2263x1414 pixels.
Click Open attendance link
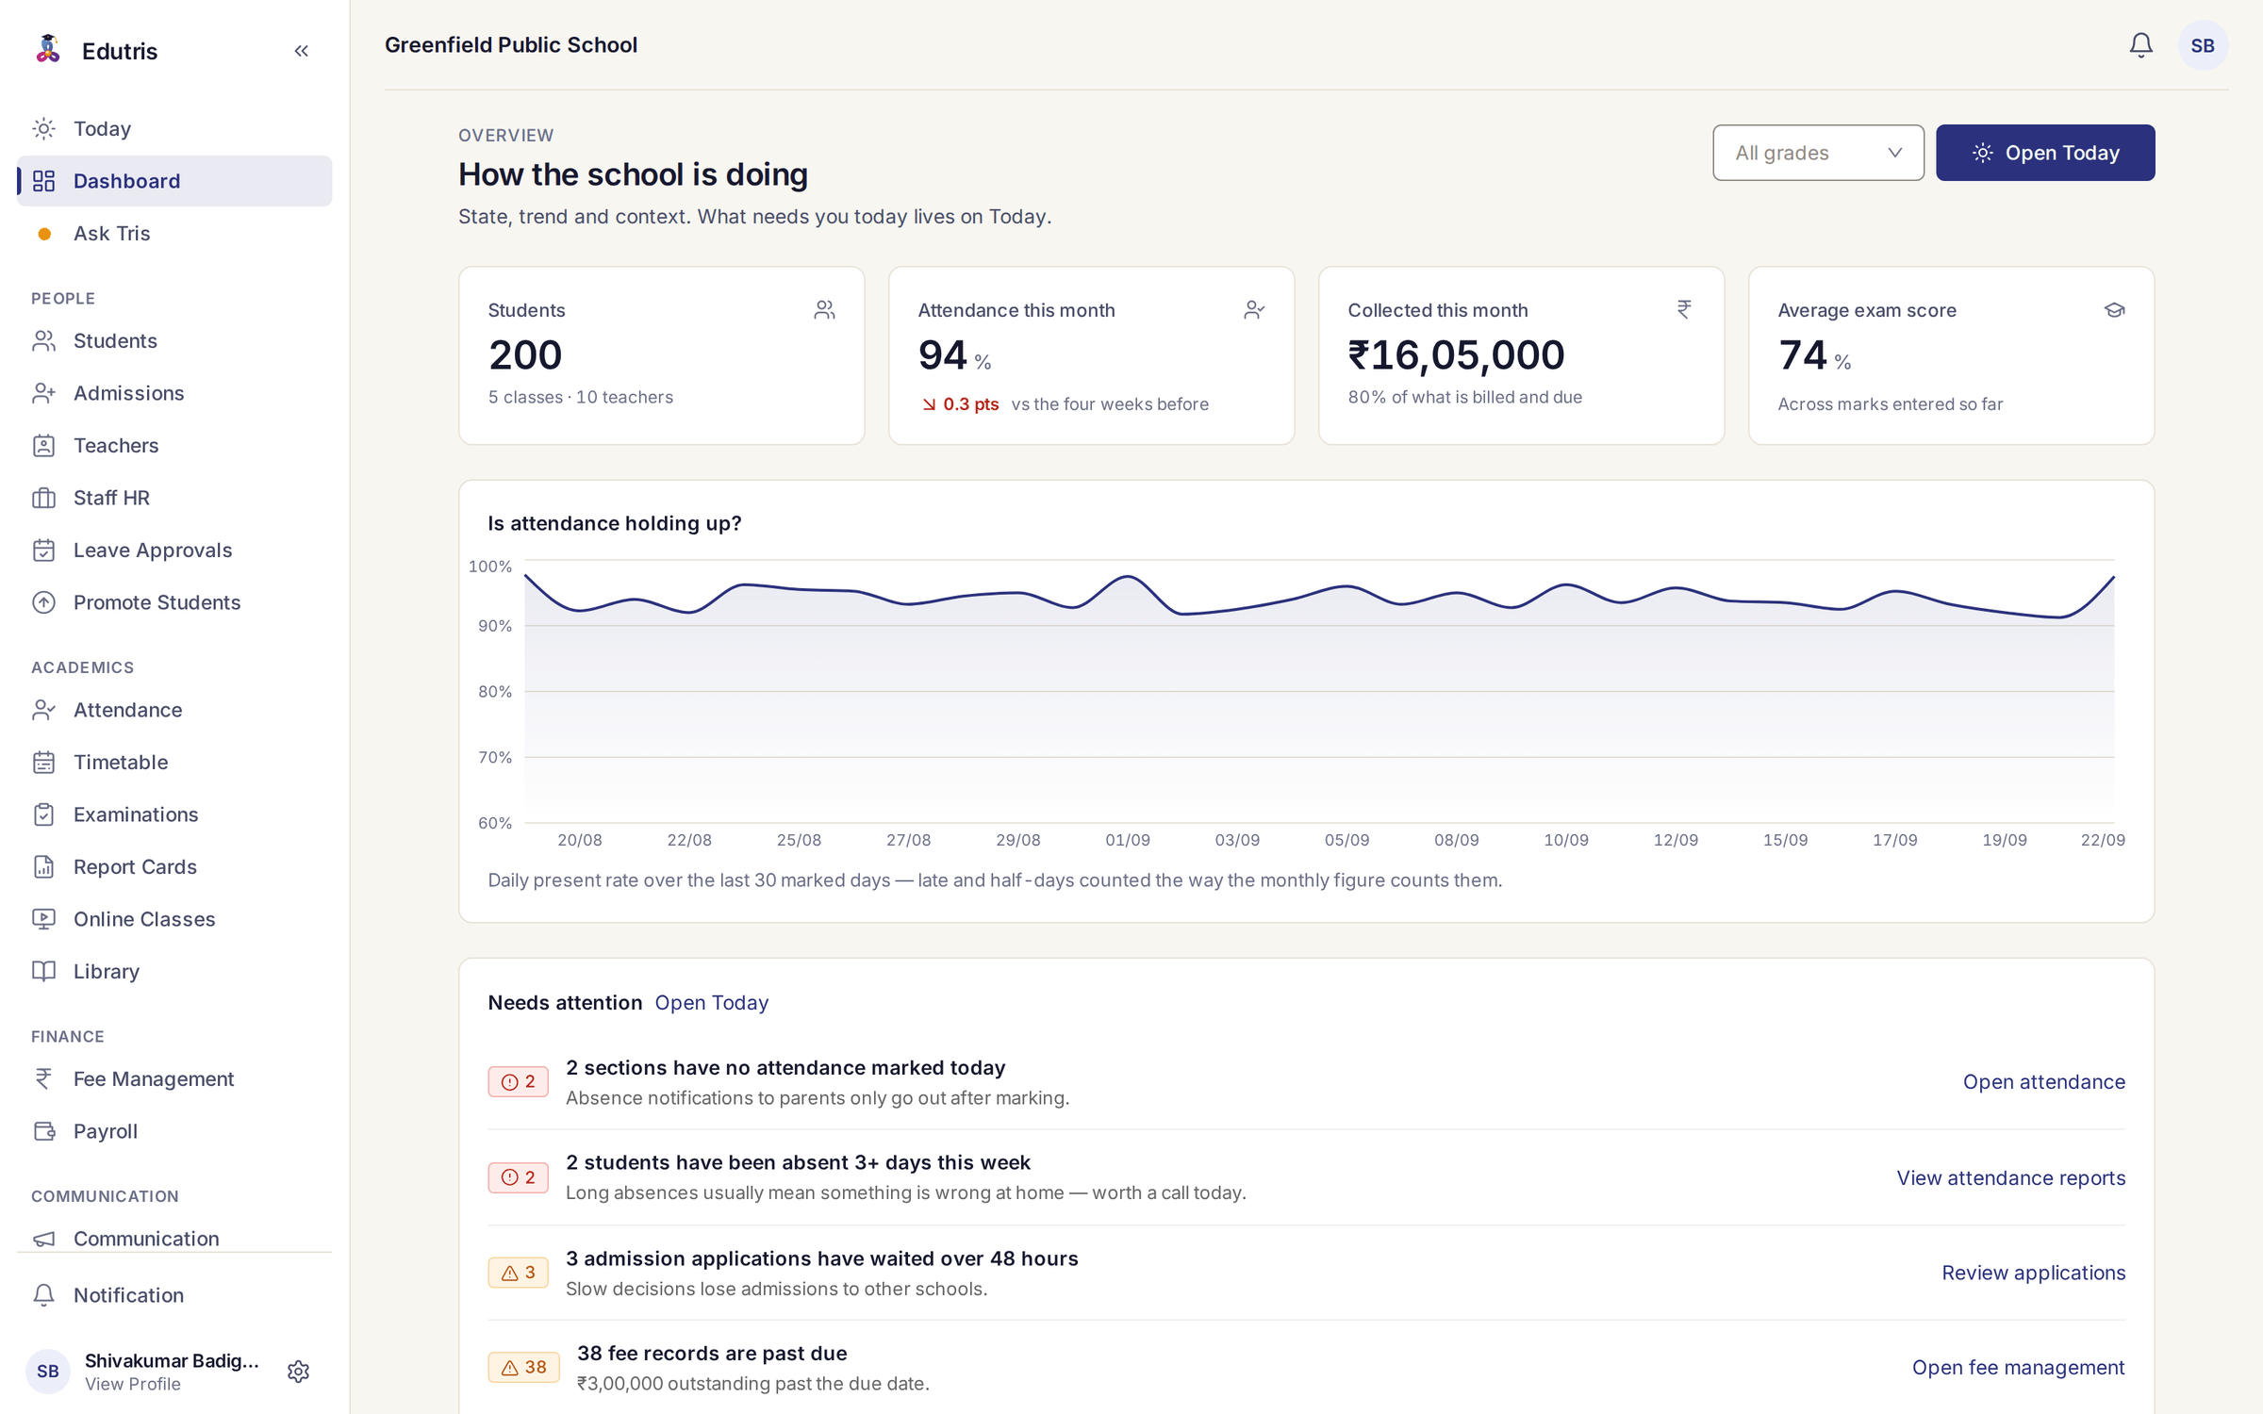(x=2043, y=1082)
